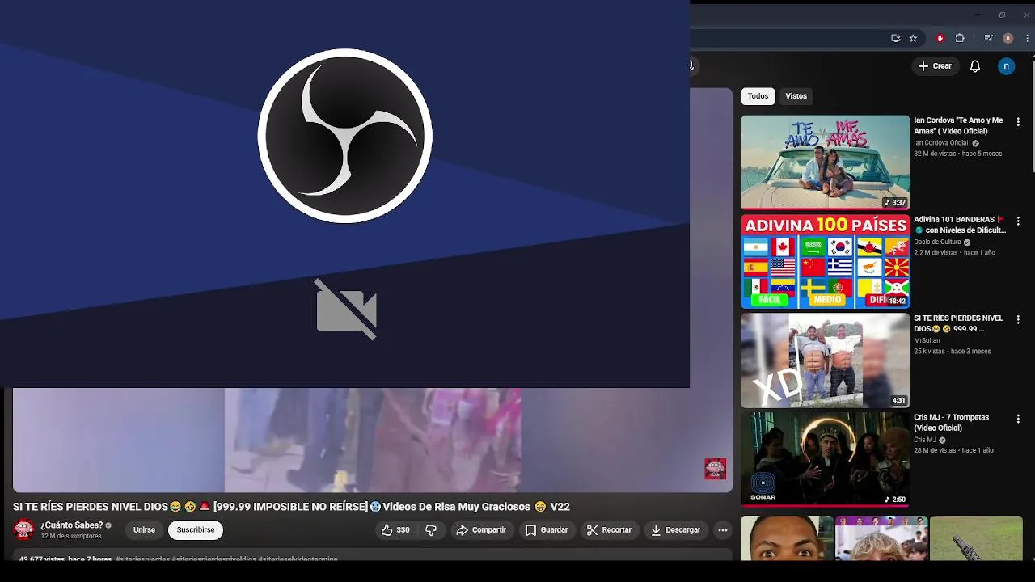Click the Suscribirse button
Image resolution: width=1035 pixels, height=582 pixels.
pos(196,530)
